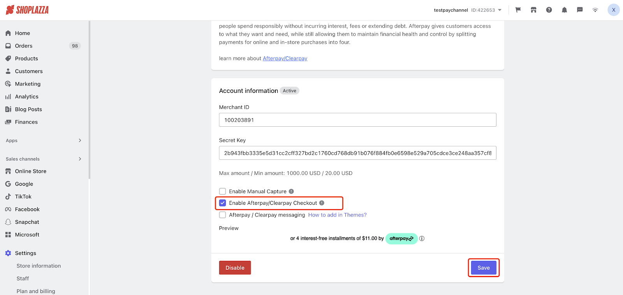
Task: Click the Microsoft squares icon
Action: (8, 235)
